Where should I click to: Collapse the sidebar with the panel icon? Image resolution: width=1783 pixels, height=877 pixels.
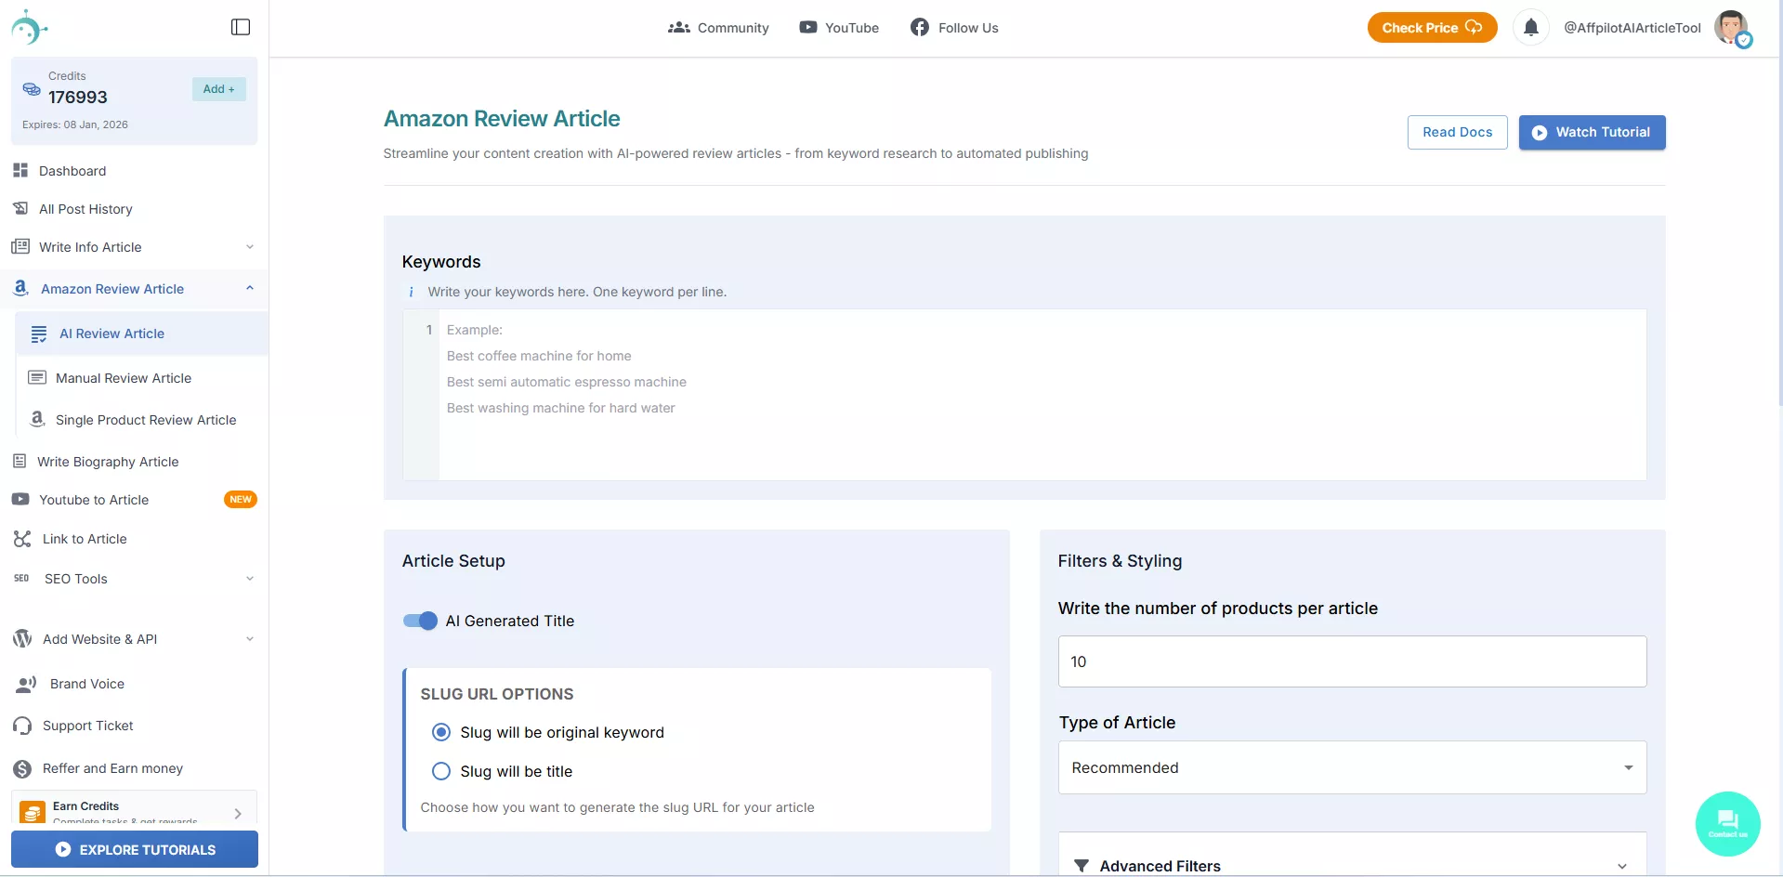241,27
